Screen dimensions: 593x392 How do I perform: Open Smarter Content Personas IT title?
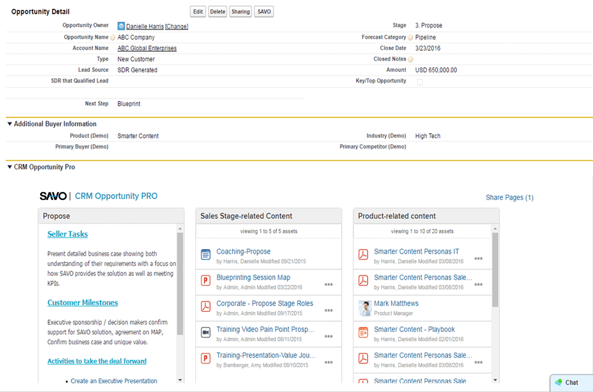click(416, 251)
